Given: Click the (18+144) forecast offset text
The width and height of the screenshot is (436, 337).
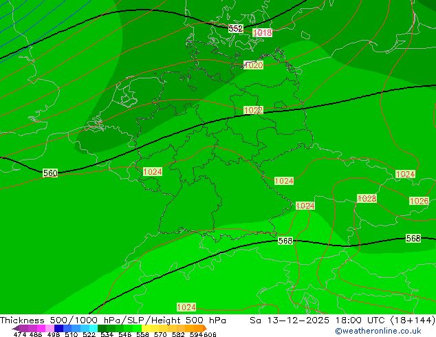Looking at the screenshot, I should (413, 320).
